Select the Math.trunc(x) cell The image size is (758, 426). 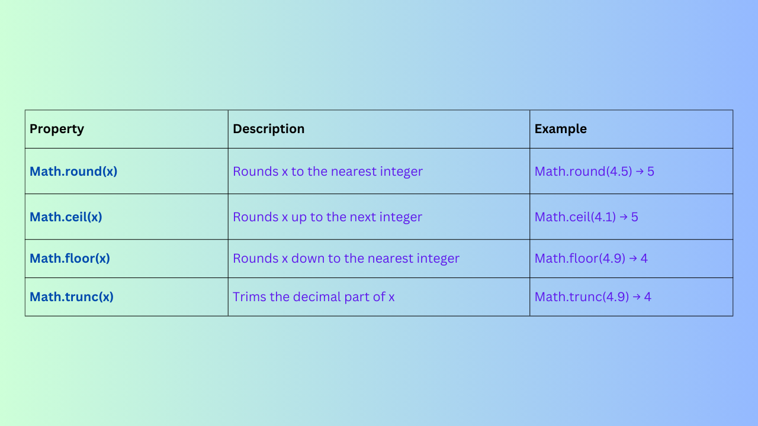coord(72,297)
